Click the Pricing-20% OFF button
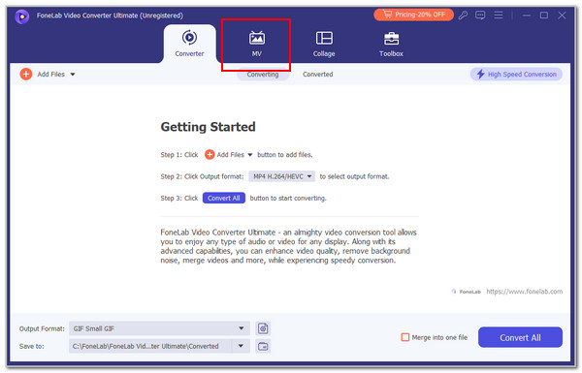This screenshot has height=373, width=582. (x=413, y=15)
